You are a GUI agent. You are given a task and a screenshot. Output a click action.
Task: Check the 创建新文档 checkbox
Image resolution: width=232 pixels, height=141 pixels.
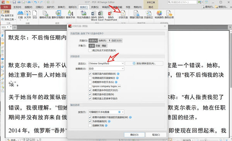[x=90, y=126]
